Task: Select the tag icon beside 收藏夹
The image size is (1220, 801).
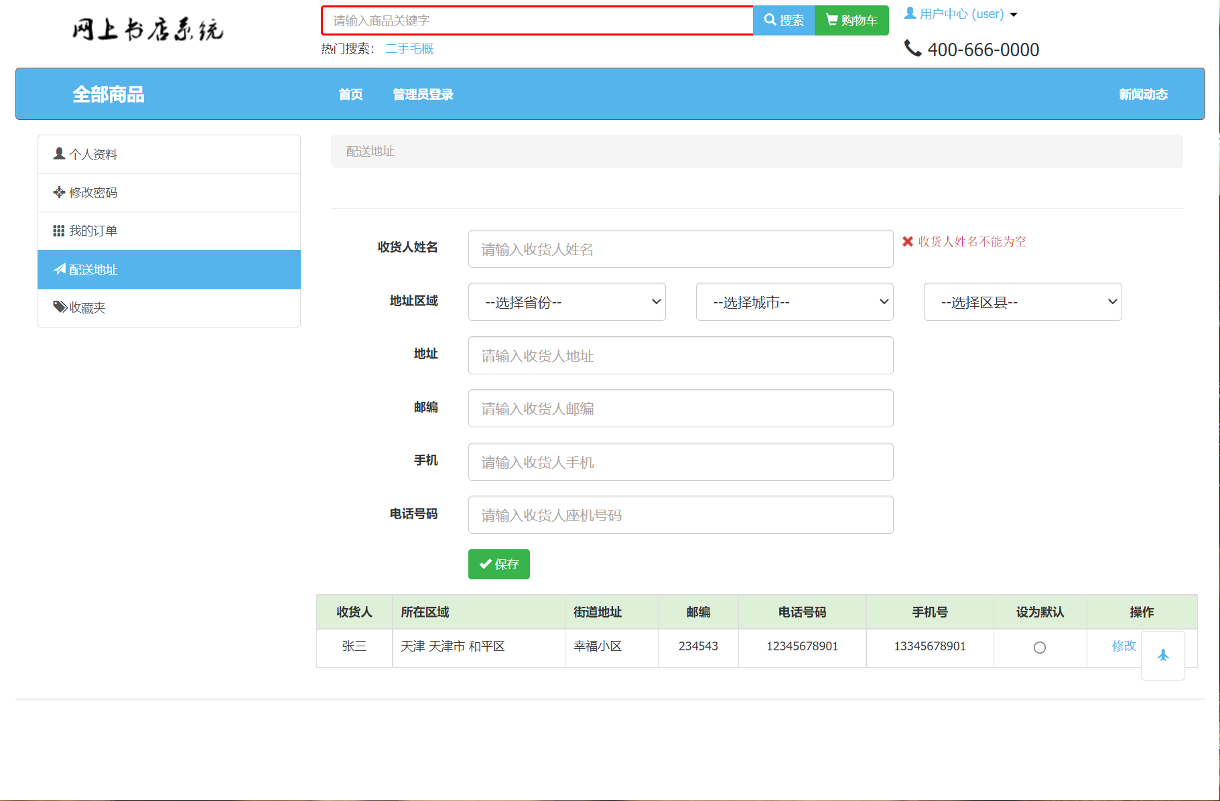Action: pyautogui.click(x=59, y=307)
